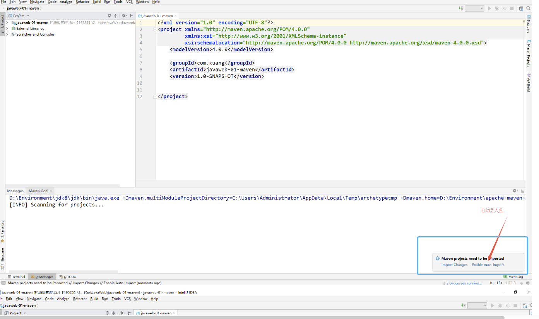This screenshot has width=539, height=319.
Task: Click the groupId com.kuang line in editor
Action: pyautogui.click(x=212, y=63)
